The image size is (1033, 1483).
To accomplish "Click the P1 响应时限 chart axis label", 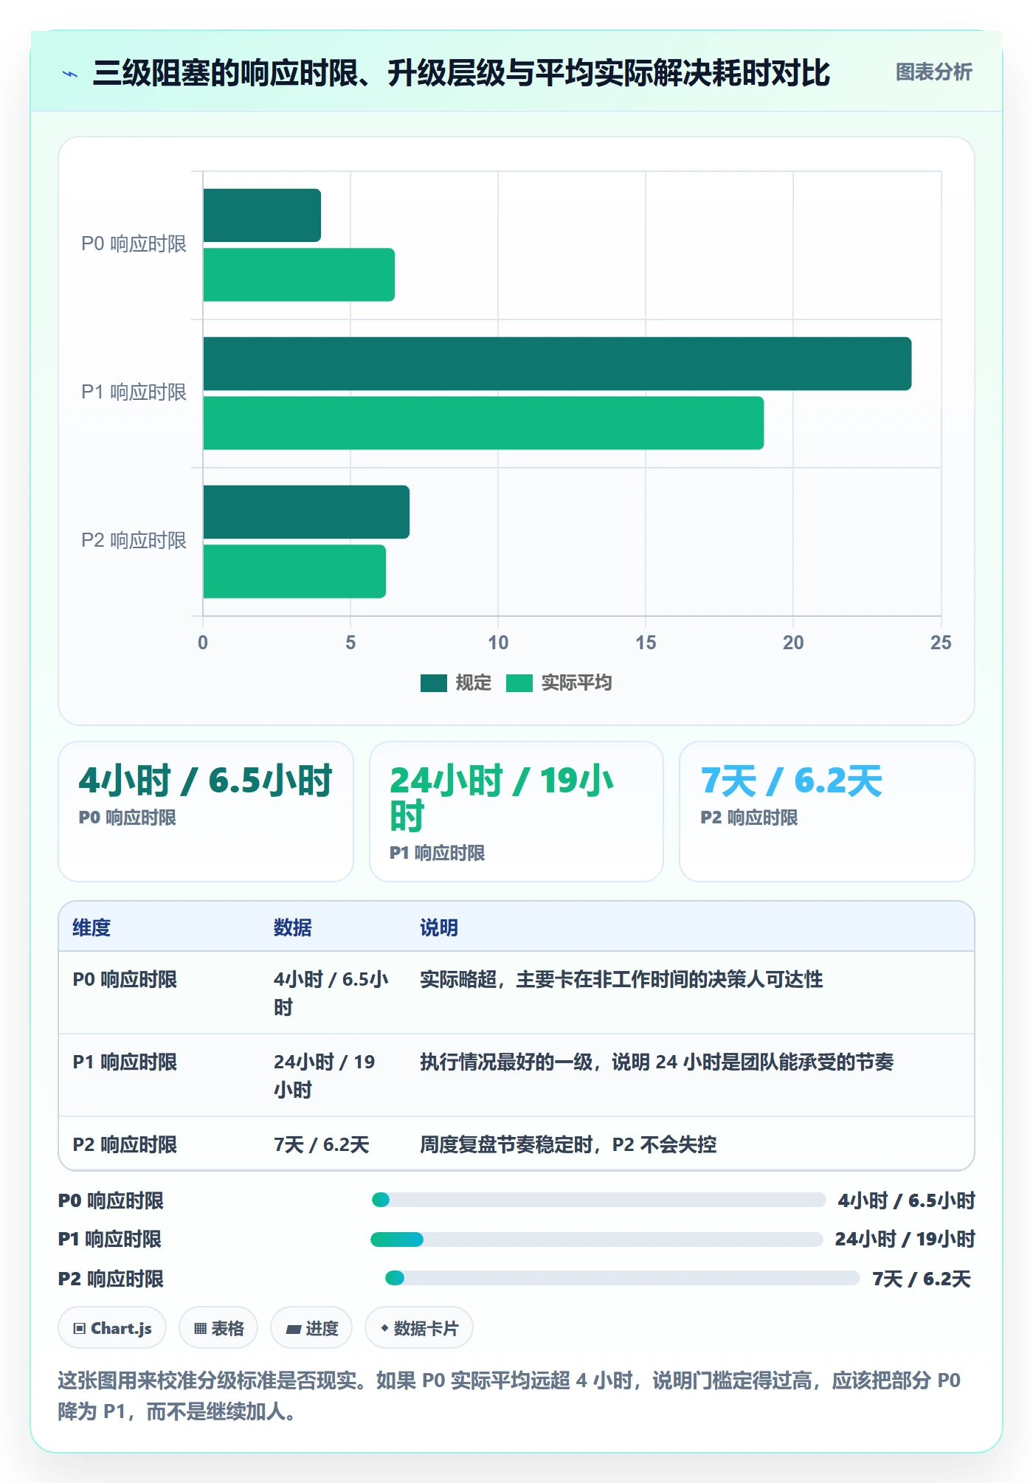I will point(134,393).
